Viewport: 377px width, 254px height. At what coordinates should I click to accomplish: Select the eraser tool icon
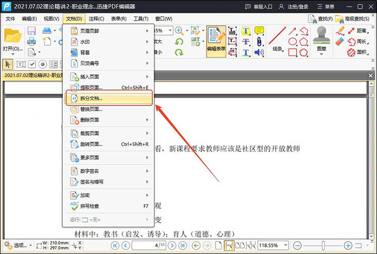(340, 41)
